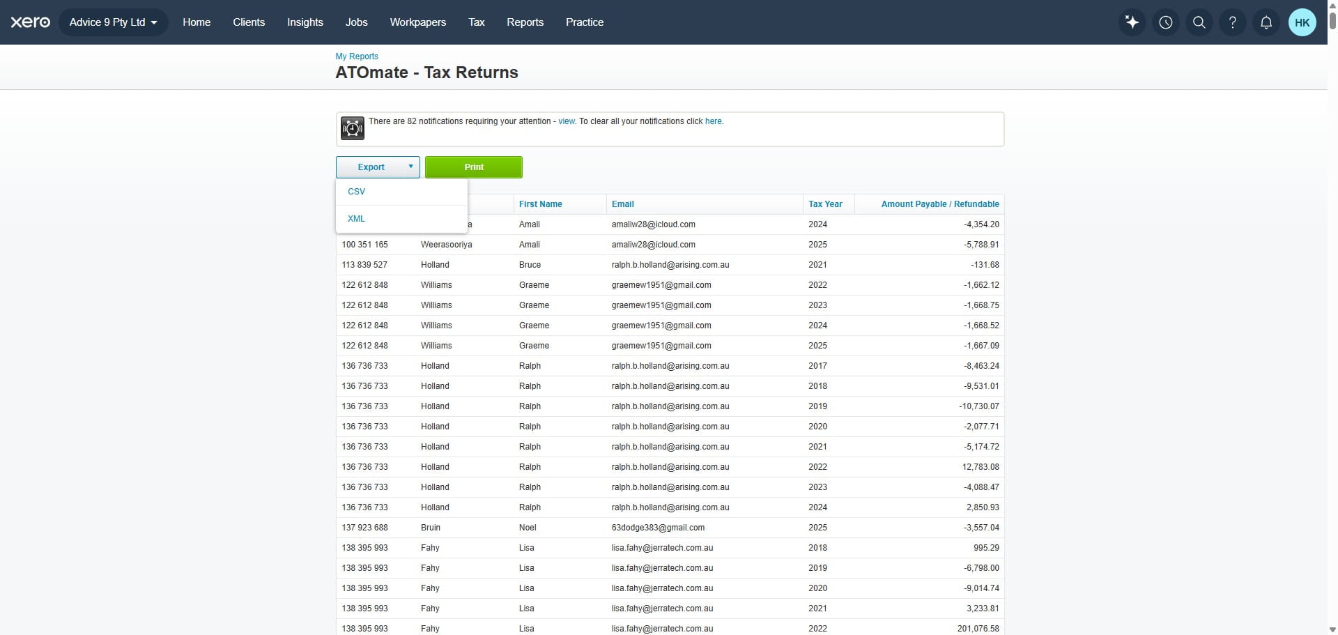Click amount -10,730.07
The height and width of the screenshot is (635, 1338).
978,406
